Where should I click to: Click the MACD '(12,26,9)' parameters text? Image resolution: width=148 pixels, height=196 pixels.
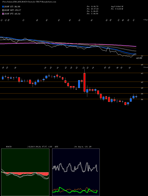[x=39, y=147]
